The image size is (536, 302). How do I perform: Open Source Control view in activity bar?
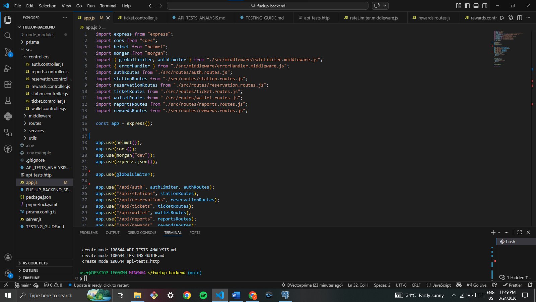click(x=8, y=52)
